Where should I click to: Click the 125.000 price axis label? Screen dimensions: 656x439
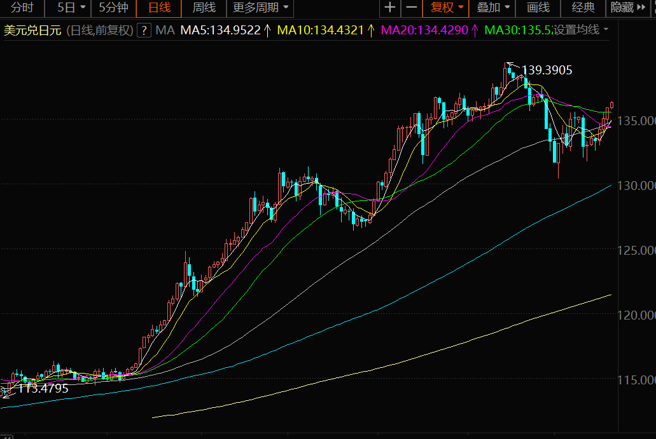[x=637, y=250]
